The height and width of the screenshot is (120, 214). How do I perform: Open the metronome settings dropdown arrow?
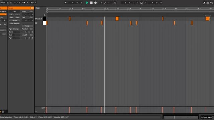tap(27, 3)
